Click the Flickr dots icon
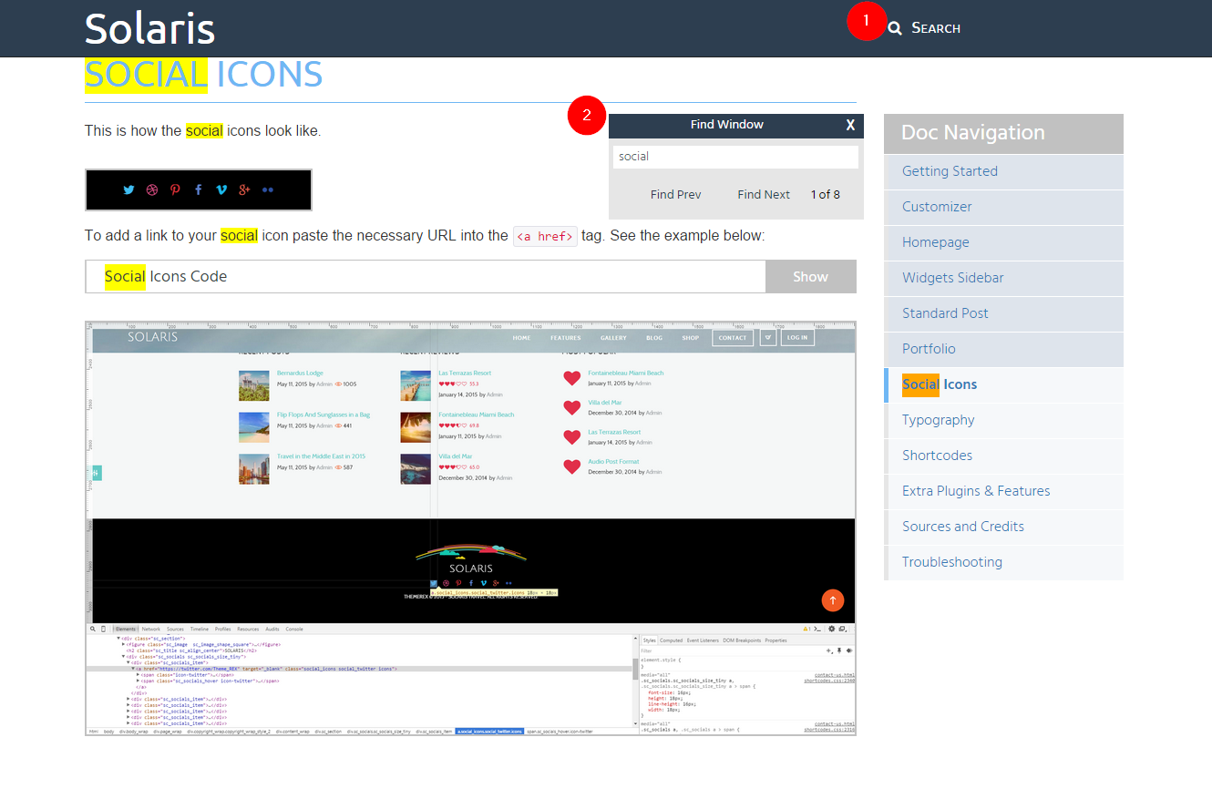Viewport: 1212px width, 809px height. click(x=267, y=189)
